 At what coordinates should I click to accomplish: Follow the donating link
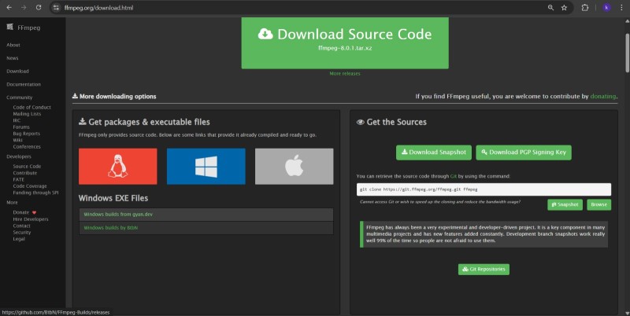602,96
